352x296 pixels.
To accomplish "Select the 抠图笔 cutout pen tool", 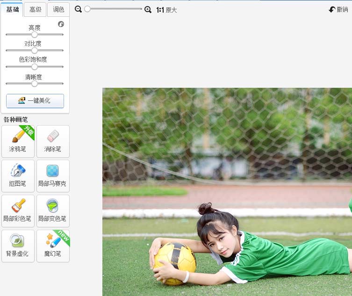I will pyautogui.click(x=18, y=176).
